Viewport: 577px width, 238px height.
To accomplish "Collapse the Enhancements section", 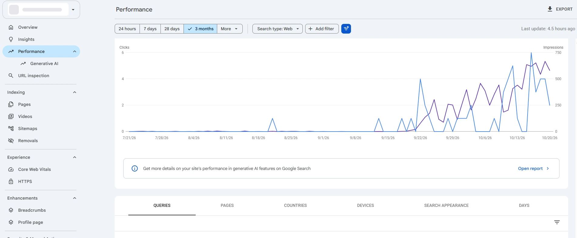I will point(75,198).
